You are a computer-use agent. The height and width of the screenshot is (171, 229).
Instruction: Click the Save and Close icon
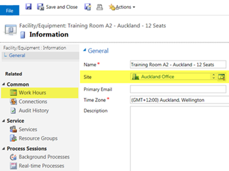pos(40,7)
